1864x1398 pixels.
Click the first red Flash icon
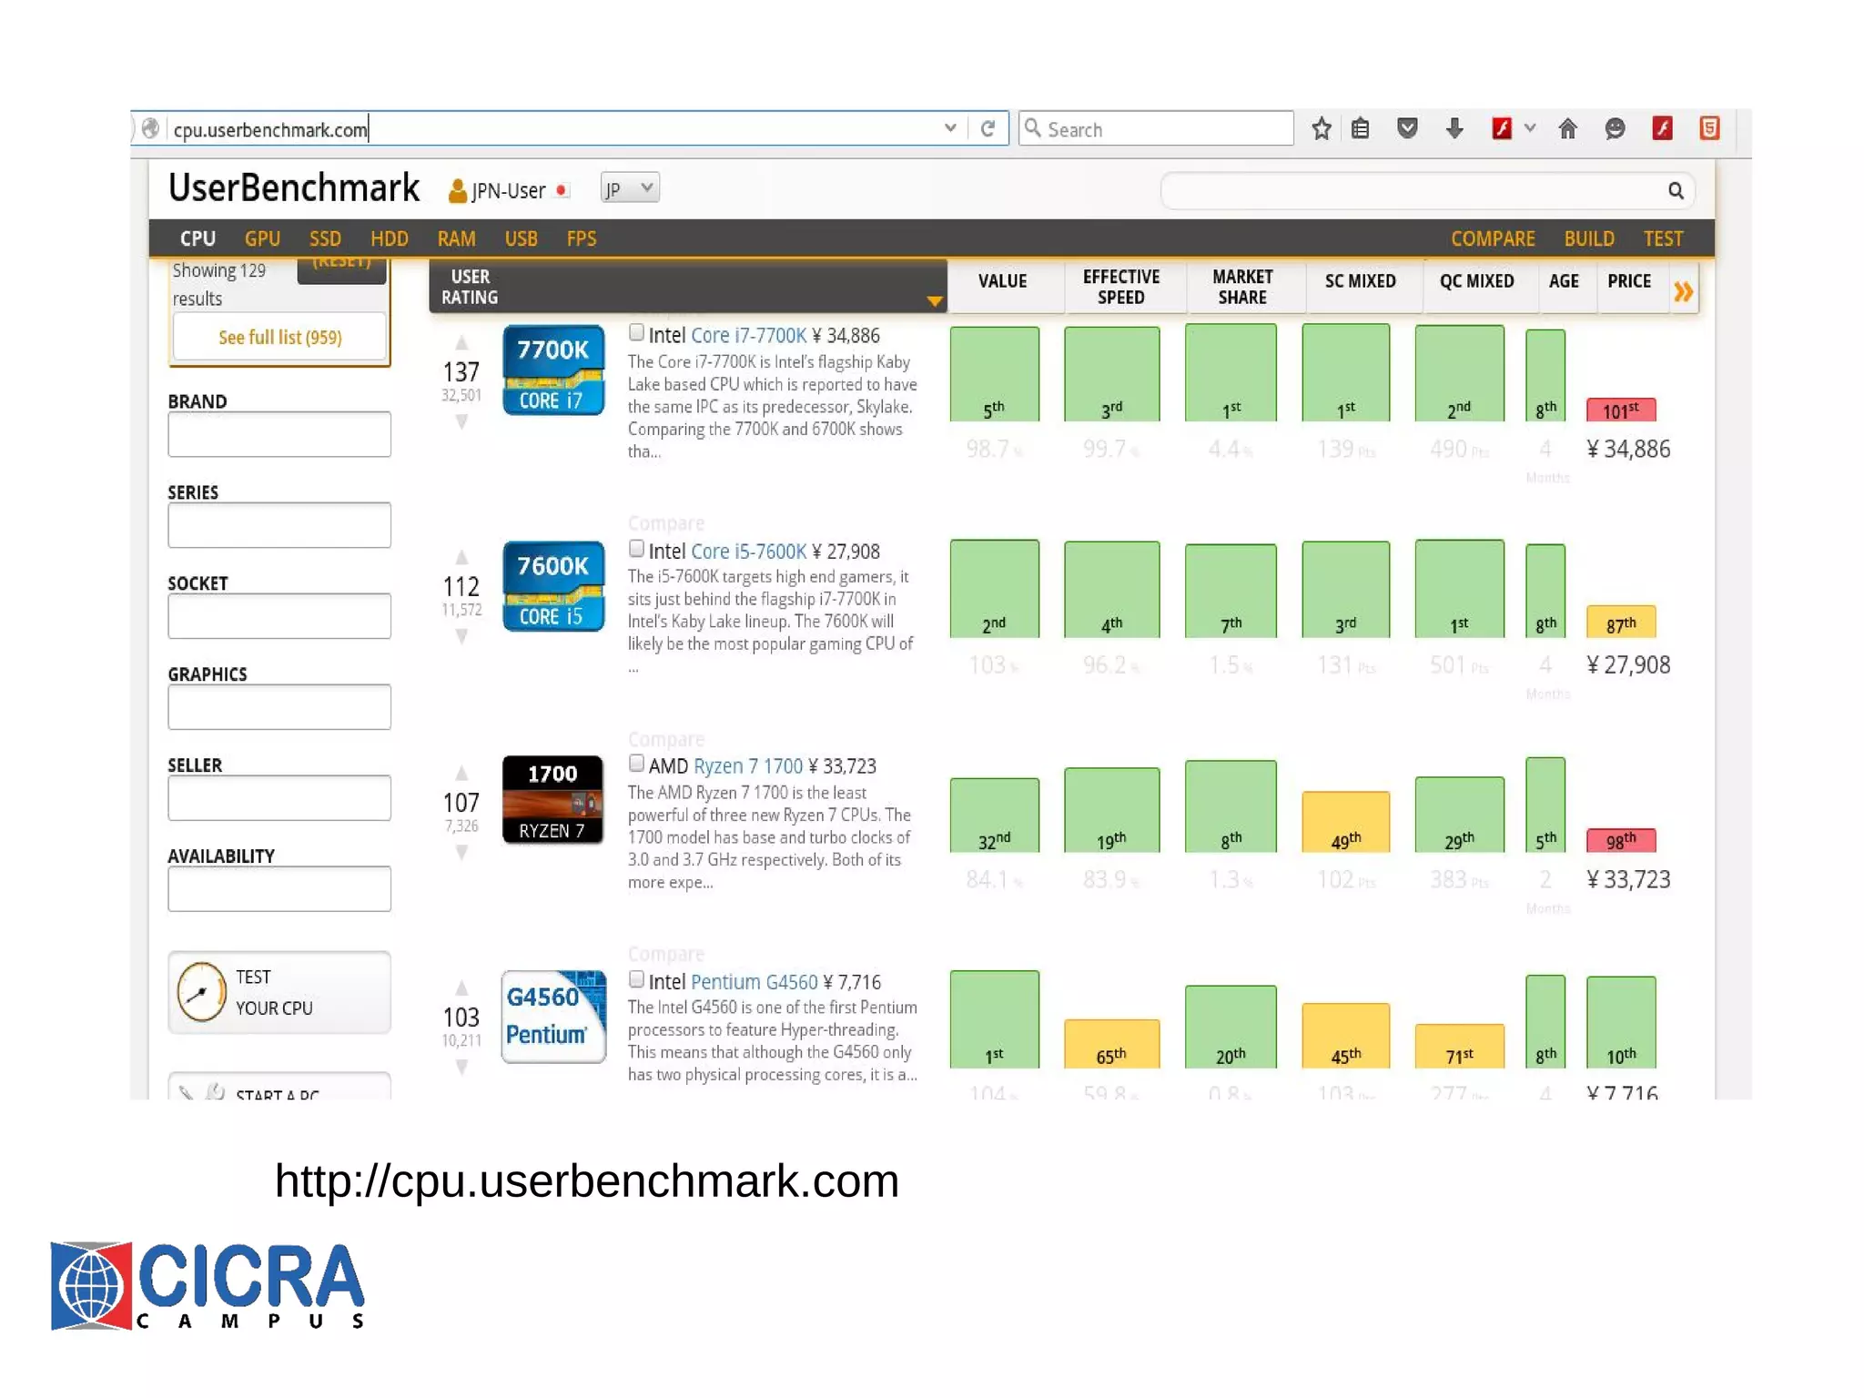coord(1502,128)
